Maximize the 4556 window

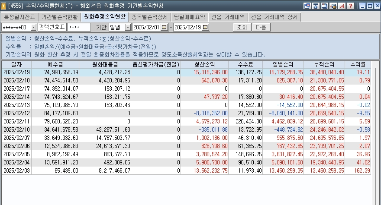370,6
